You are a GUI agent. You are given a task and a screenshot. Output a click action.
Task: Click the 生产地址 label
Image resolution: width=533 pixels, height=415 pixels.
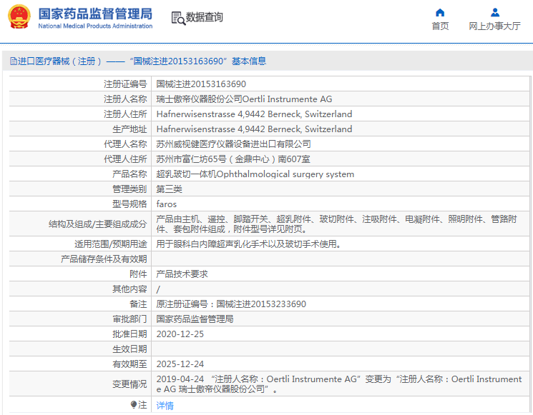pyautogui.click(x=129, y=129)
